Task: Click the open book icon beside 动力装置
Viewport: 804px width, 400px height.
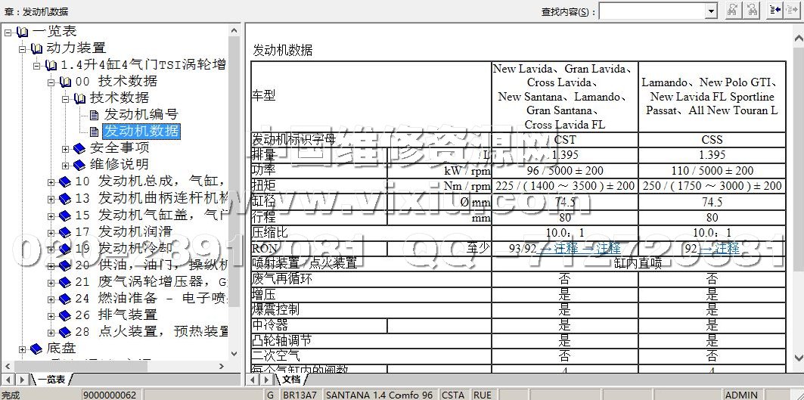Action: point(36,48)
